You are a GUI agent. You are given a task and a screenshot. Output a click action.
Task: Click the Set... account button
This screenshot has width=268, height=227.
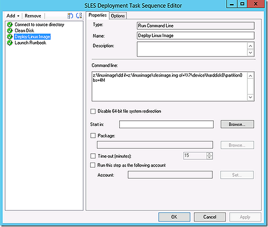[237, 175]
